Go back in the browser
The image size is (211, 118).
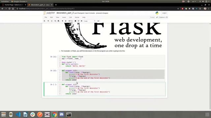(2, 9)
